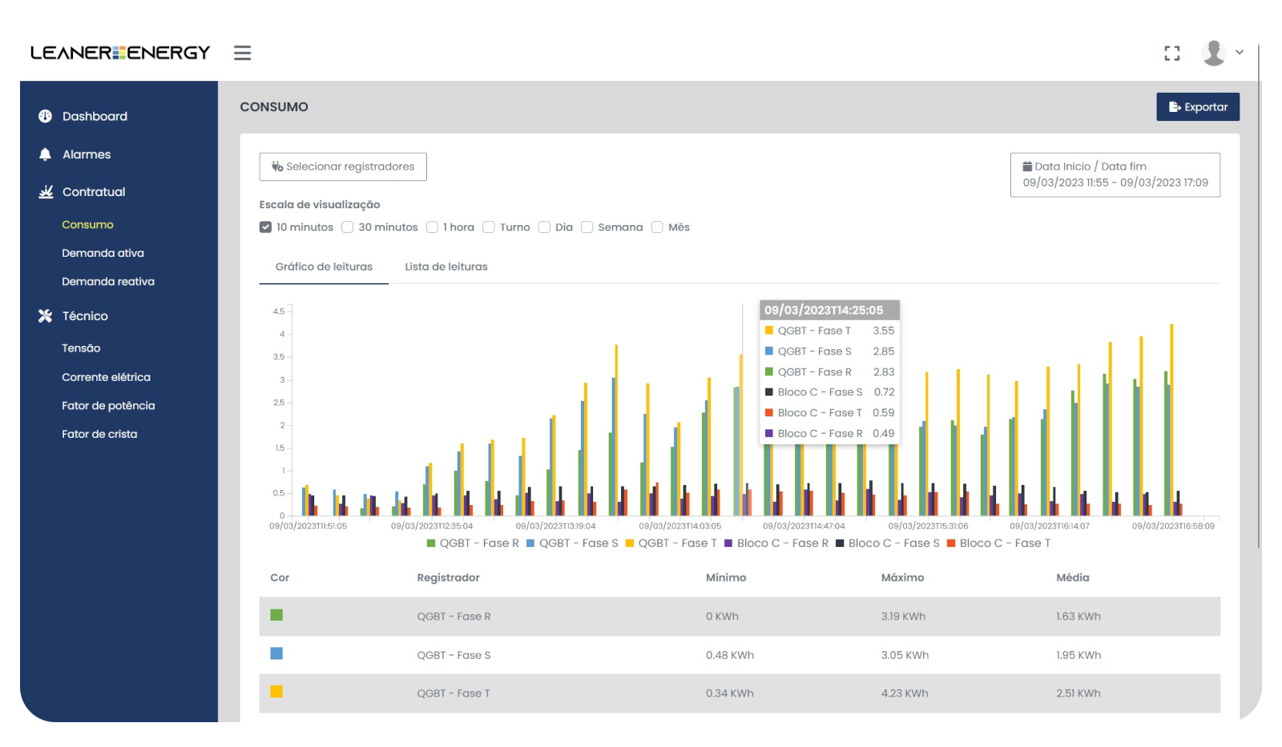Click the 0.48 KWh minimum value
Screen dimensions: 1282x747
pyautogui.click(x=730, y=655)
